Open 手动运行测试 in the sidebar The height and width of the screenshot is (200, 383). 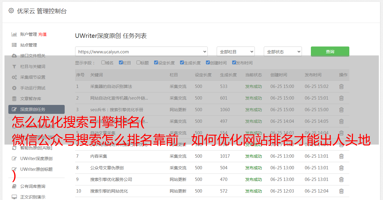(33, 88)
